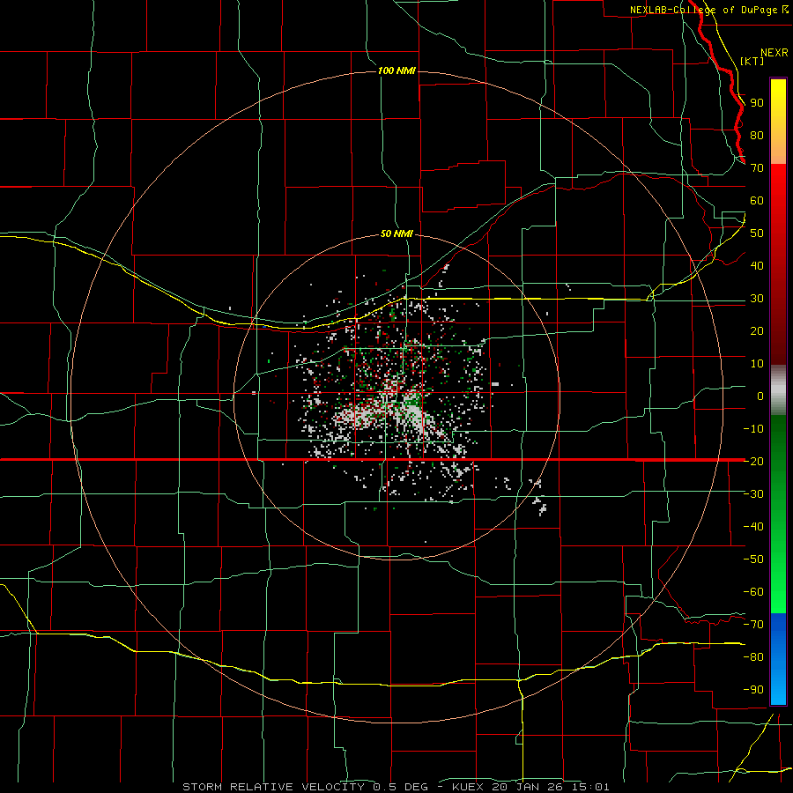Click the -50 value on velocity scale
The width and height of the screenshot is (793, 793).
[753, 559]
